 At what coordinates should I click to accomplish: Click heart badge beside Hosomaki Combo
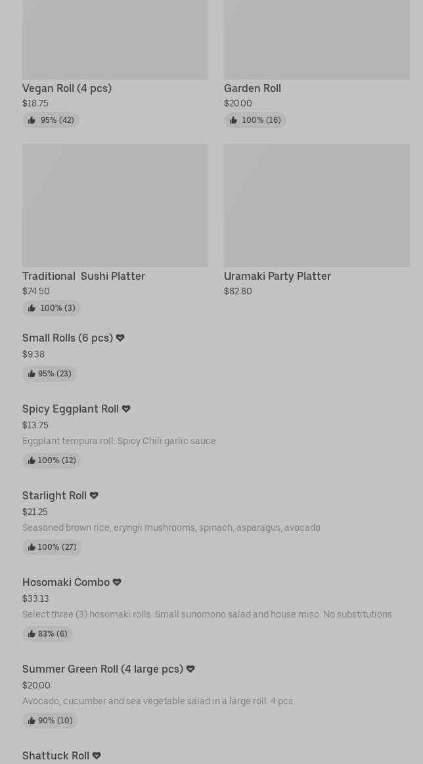pos(117,582)
